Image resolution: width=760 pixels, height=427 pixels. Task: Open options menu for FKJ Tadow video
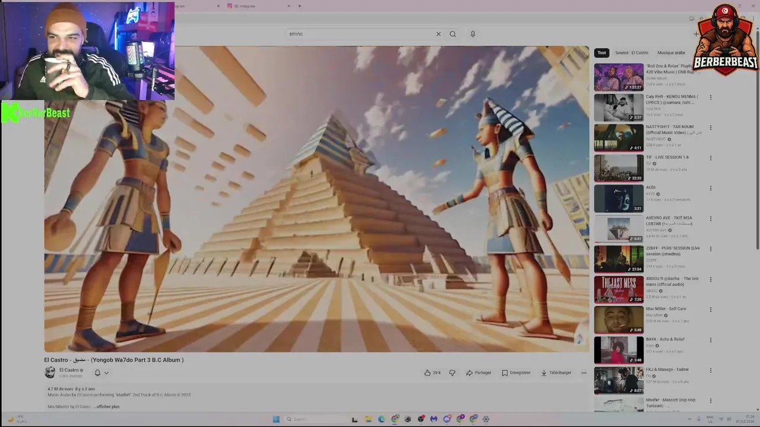pos(710,370)
